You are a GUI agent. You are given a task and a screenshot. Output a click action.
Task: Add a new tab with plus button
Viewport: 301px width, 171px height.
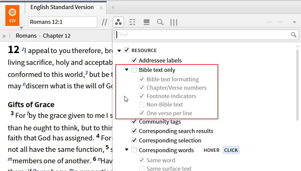click(113, 7)
